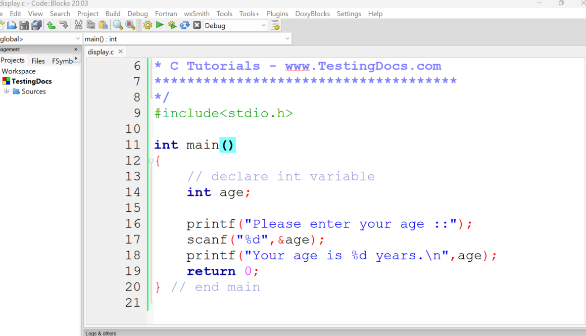586x336 pixels.
Task: Open the Debug build target dropdown
Action: 263,25
